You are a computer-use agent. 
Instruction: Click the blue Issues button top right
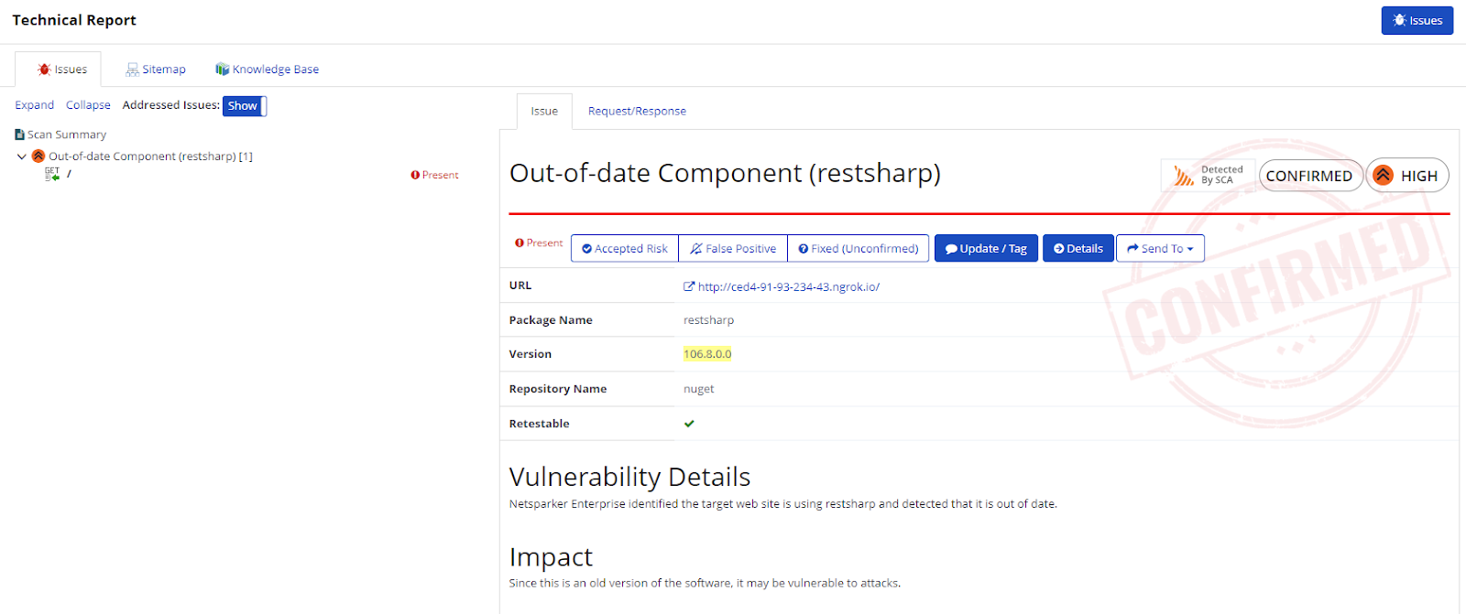pyautogui.click(x=1417, y=21)
